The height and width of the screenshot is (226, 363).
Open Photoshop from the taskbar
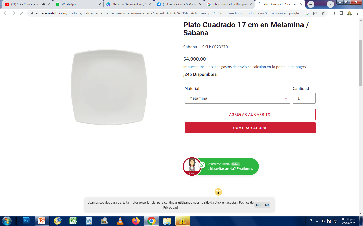(26, 221)
